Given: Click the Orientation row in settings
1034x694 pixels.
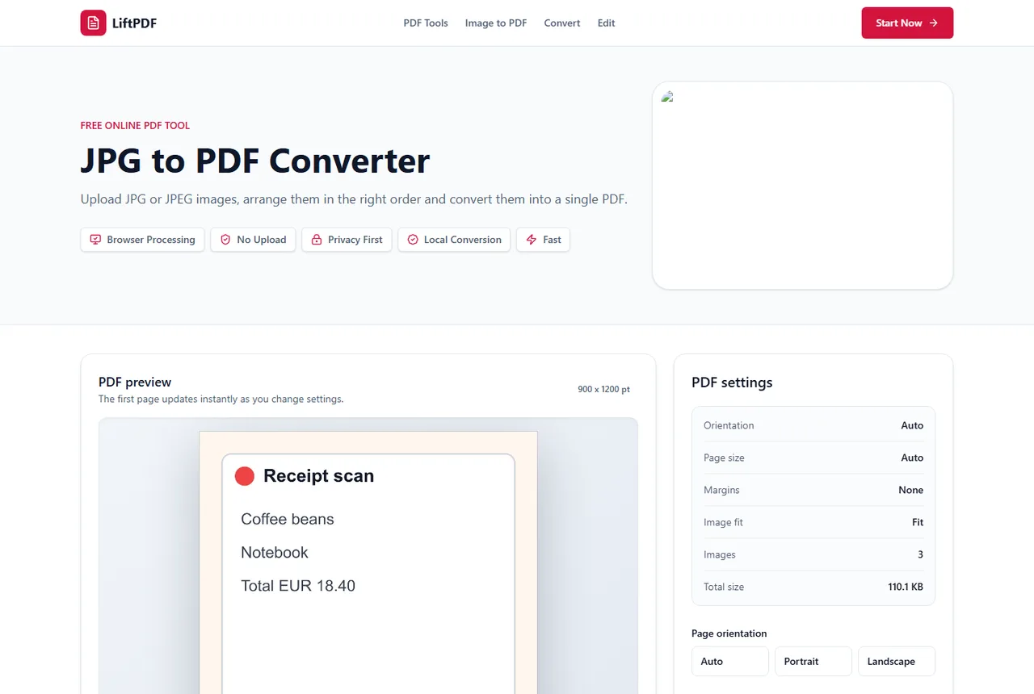Looking at the screenshot, I should tap(813, 425).
